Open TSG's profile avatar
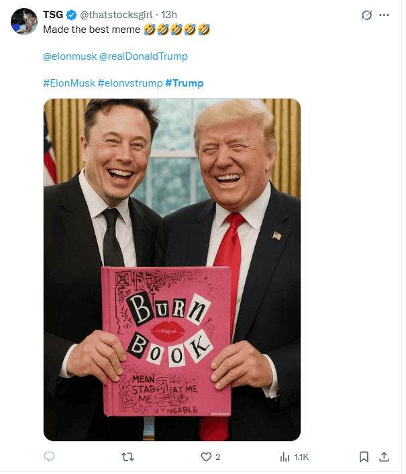Image resolution: width=406 pixels, height=474 pixels. pyautogui.click(x=24, y=21)
